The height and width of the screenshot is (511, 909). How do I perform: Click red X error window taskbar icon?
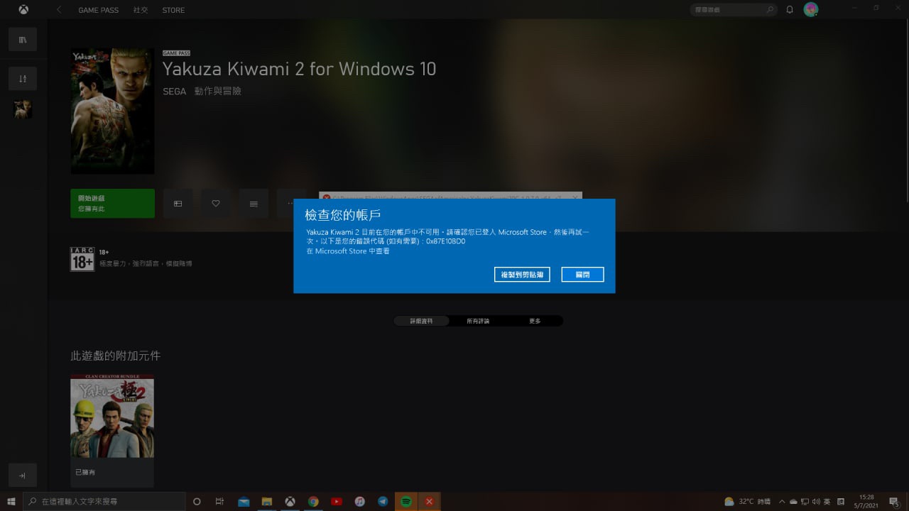click(429, 501)
